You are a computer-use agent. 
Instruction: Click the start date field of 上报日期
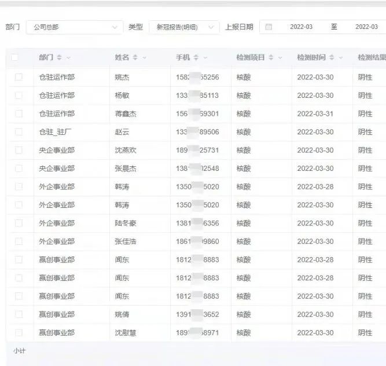(x=301, y=27)
